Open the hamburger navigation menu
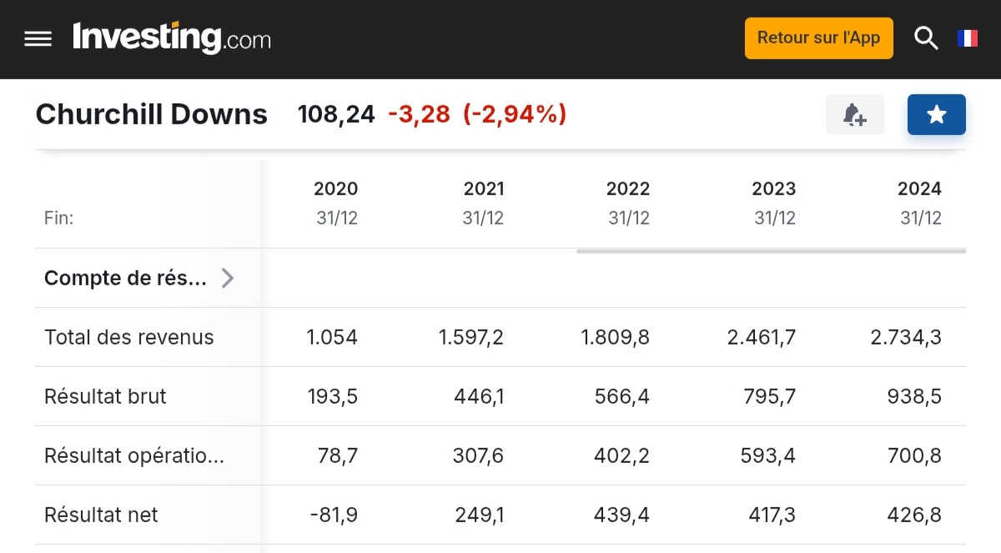 38,39
